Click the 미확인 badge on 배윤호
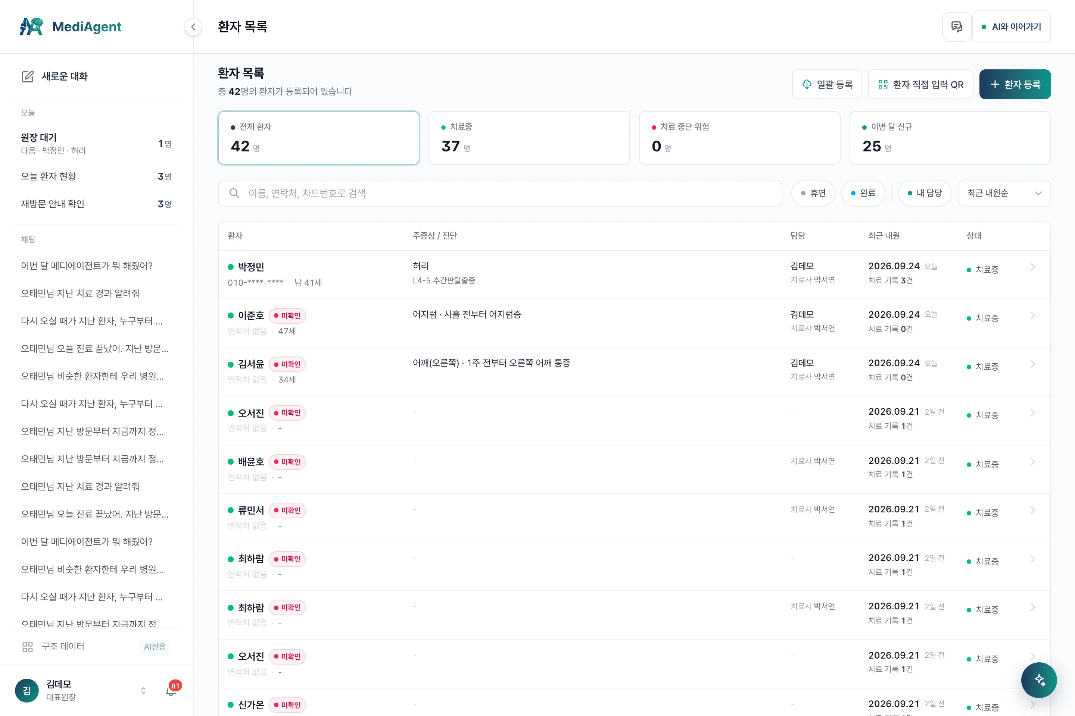 (x=287, y=462)
